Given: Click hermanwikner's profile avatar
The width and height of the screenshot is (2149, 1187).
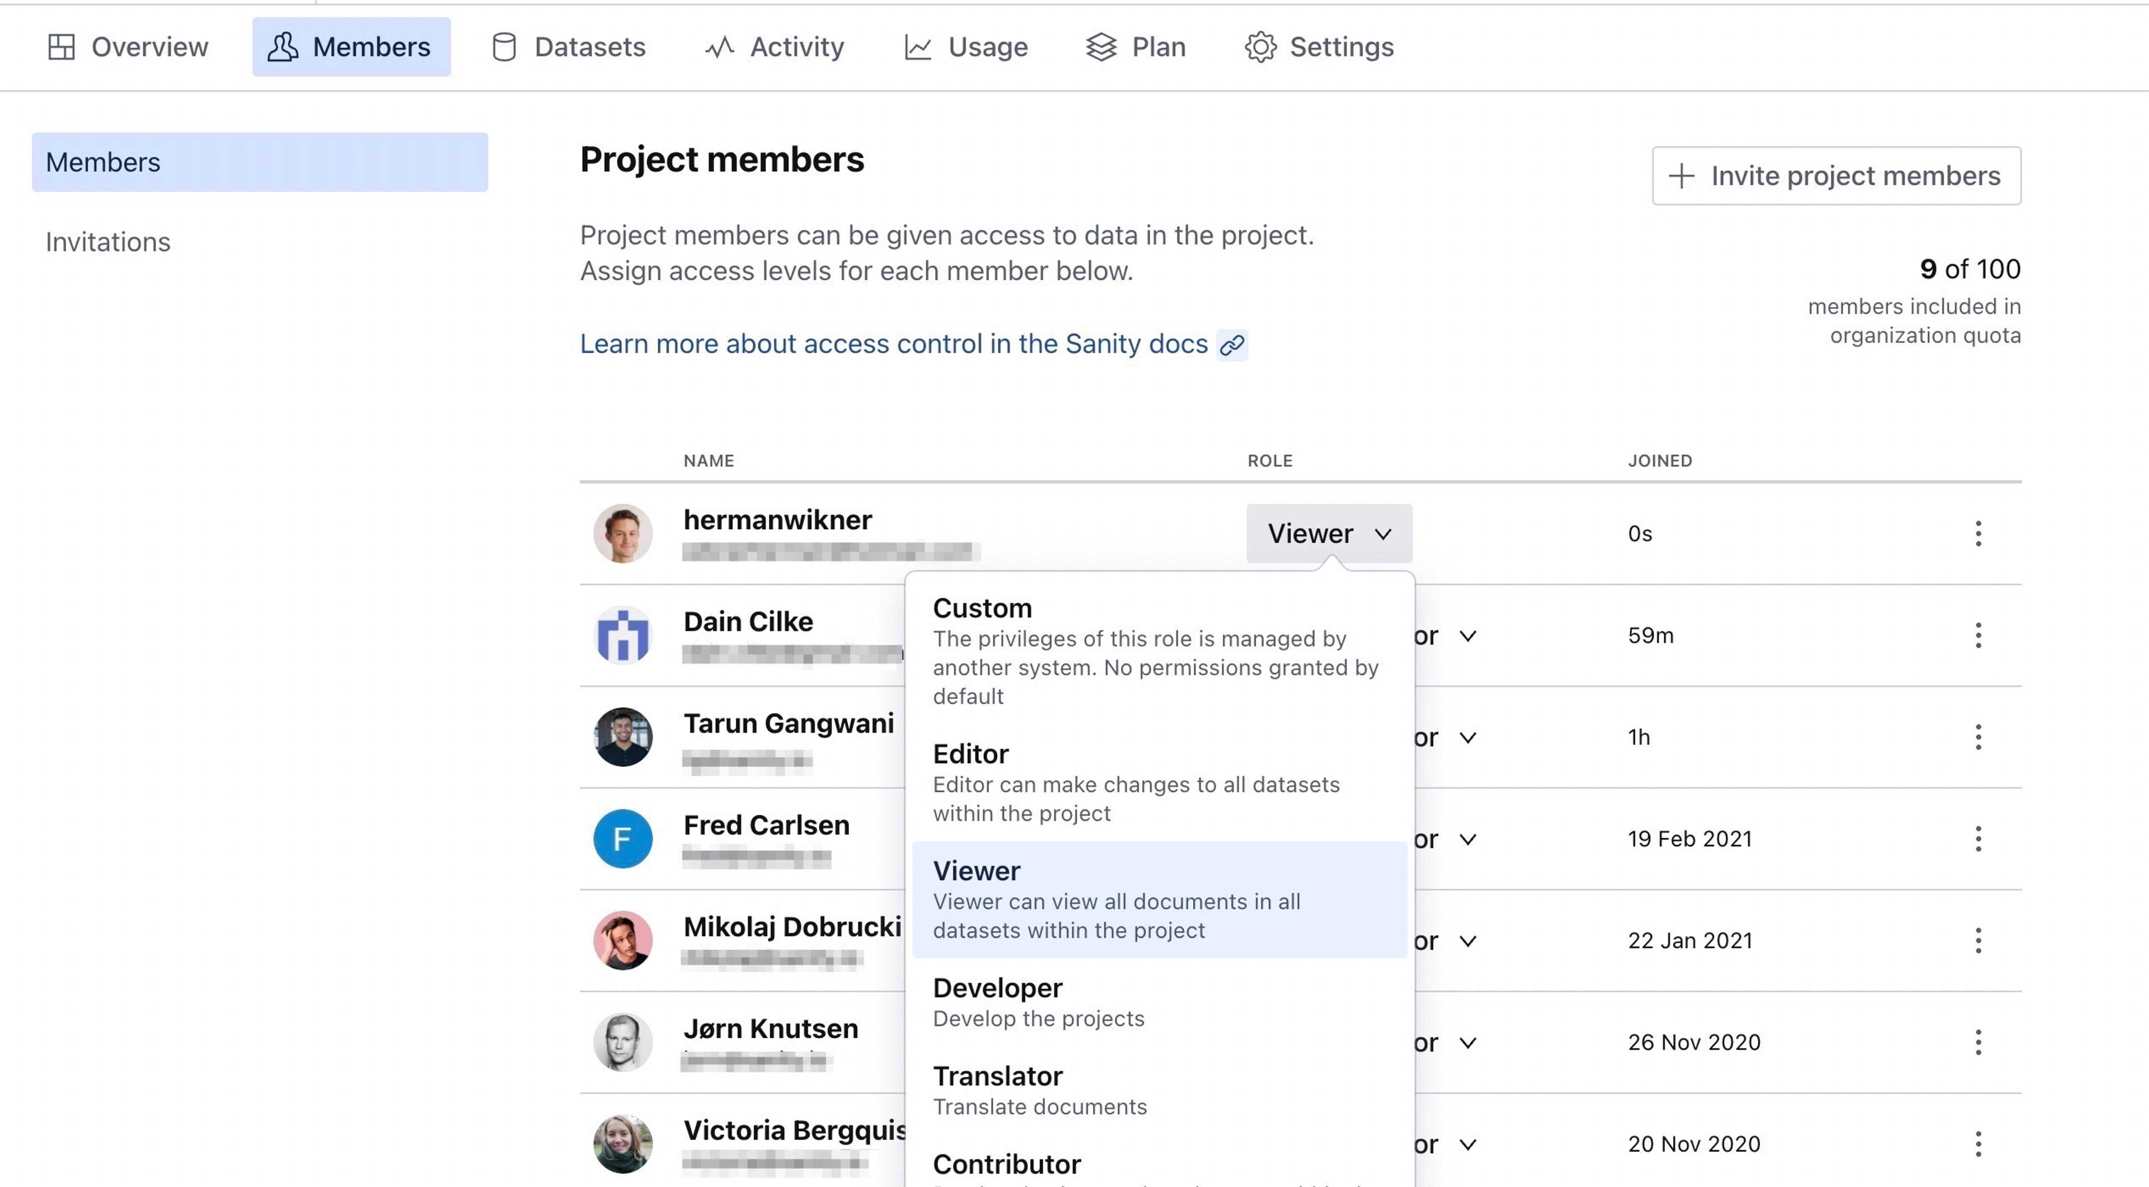Looking at the screenshot, I should 622,534.
